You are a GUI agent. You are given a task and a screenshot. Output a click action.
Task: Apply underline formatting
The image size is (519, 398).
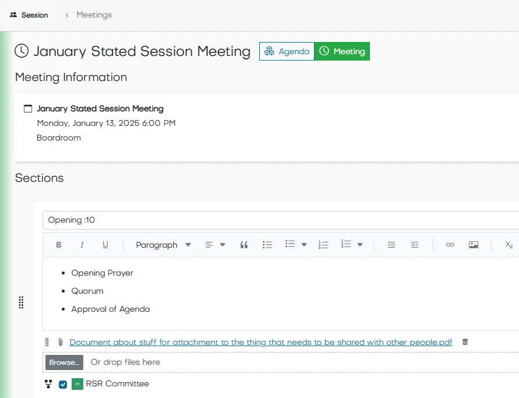tap(105, 245)
